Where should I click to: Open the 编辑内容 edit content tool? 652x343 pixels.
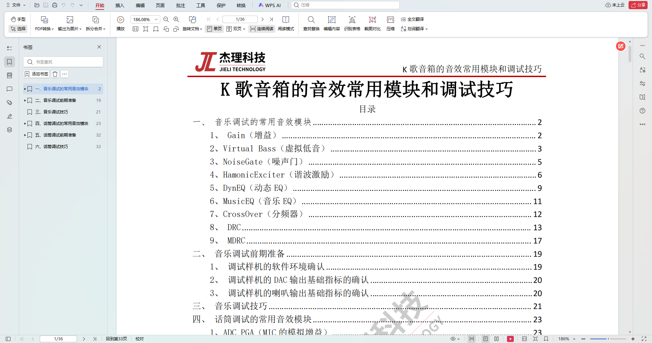tap(331, 23)
